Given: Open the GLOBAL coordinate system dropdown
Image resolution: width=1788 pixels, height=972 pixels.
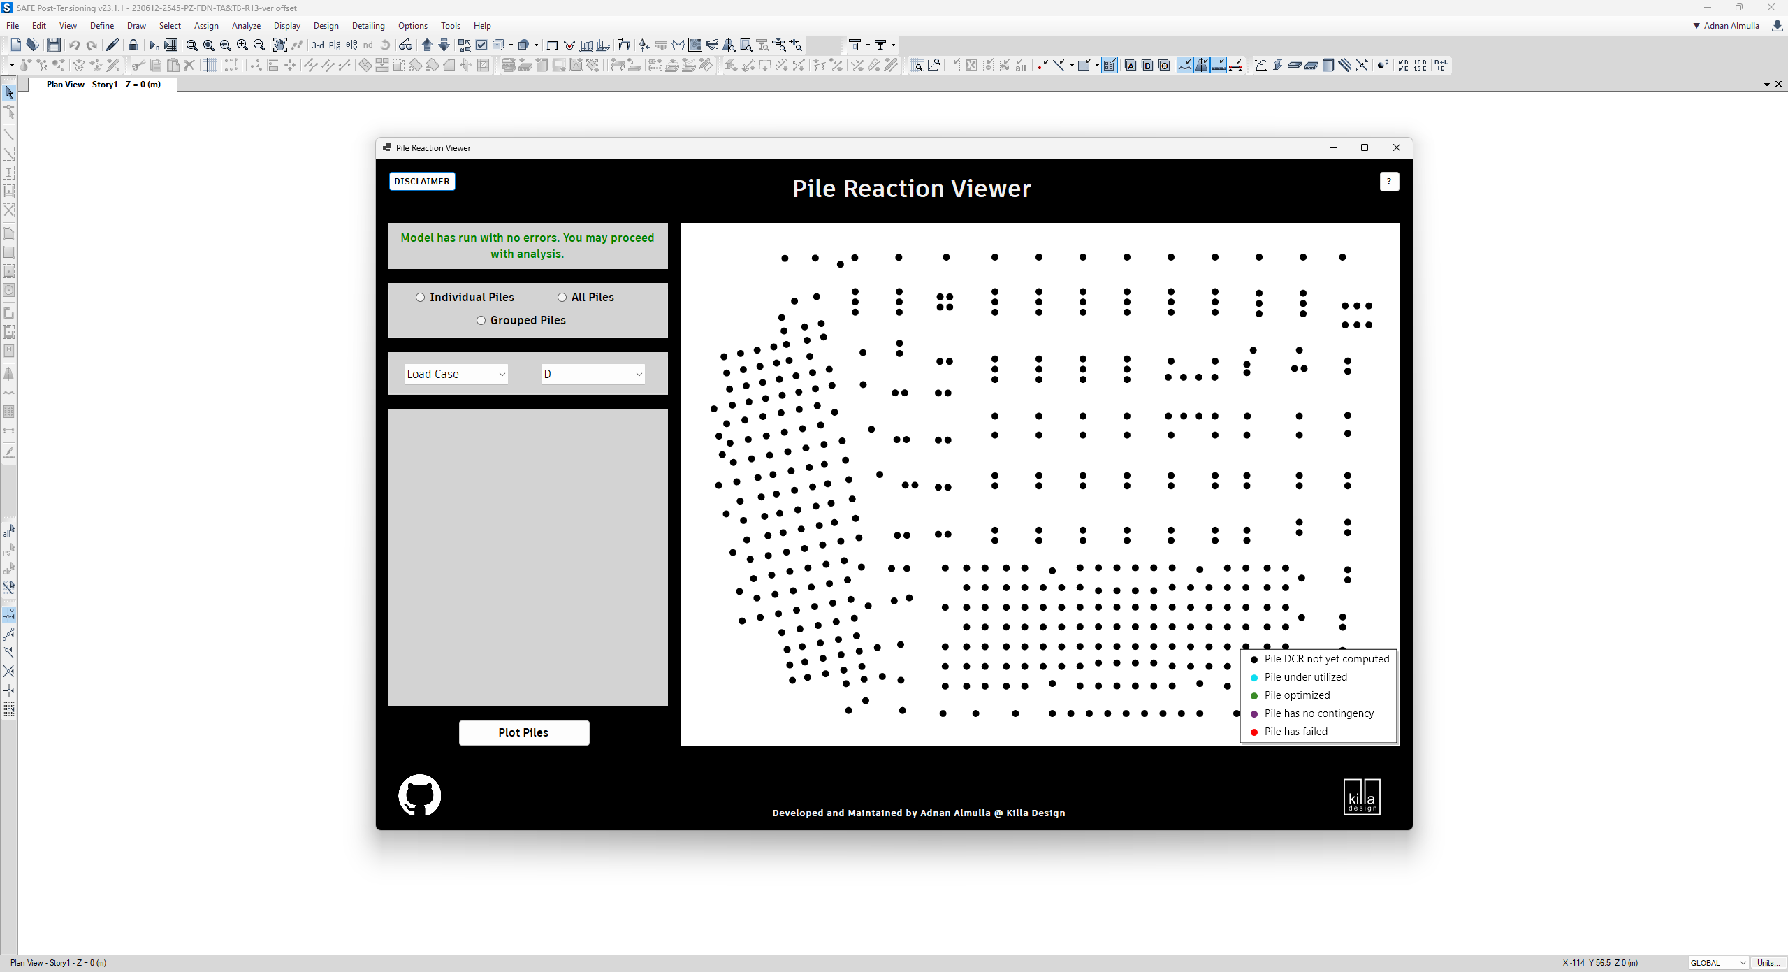Looking at the screenshot, I should tap(1718, 962).
